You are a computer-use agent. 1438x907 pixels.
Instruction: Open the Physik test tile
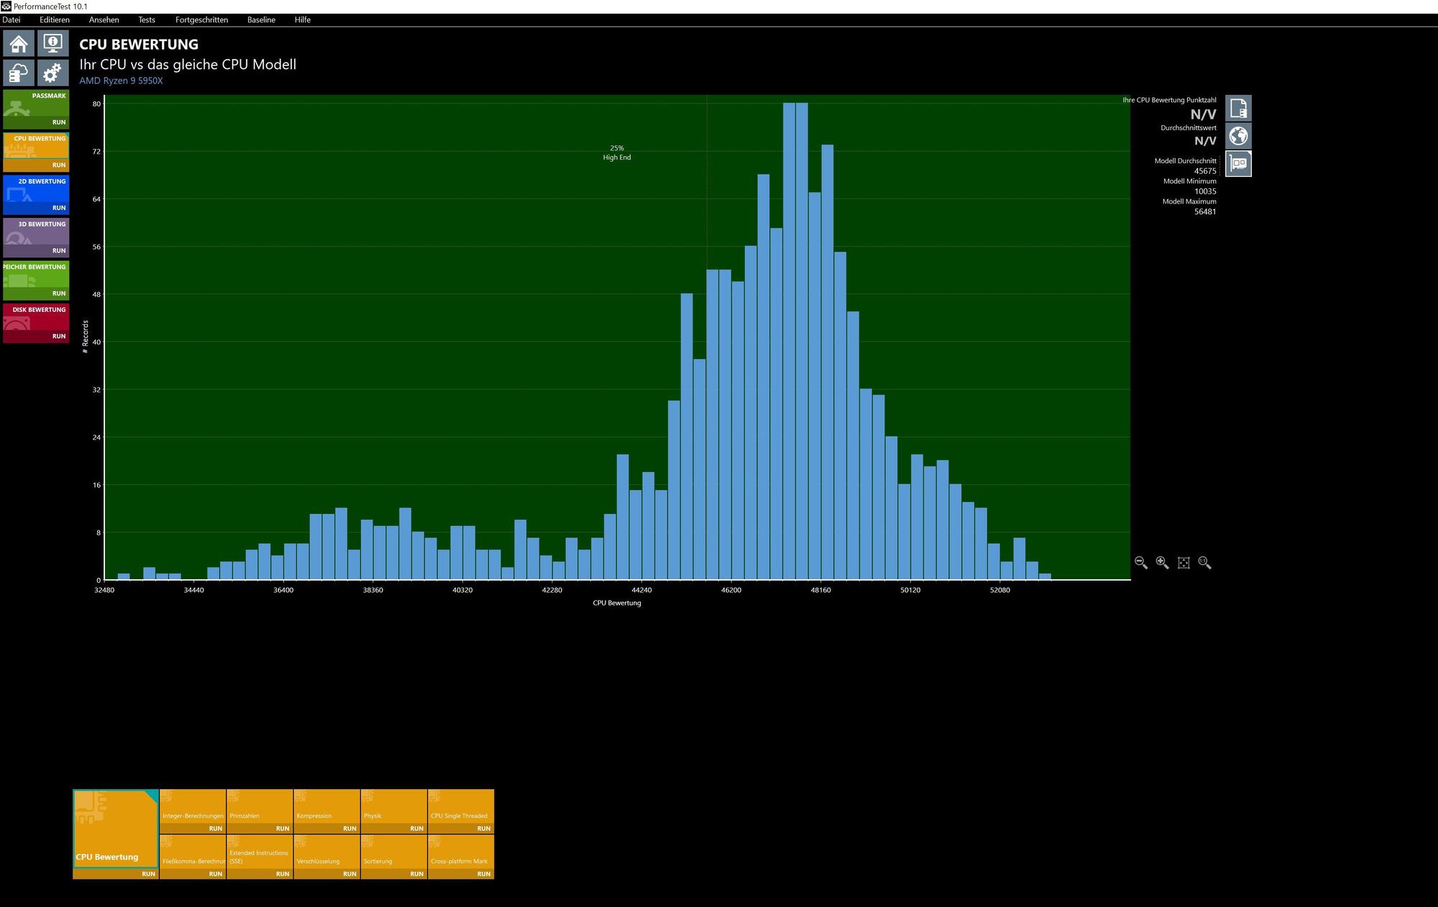pos(394,806)
